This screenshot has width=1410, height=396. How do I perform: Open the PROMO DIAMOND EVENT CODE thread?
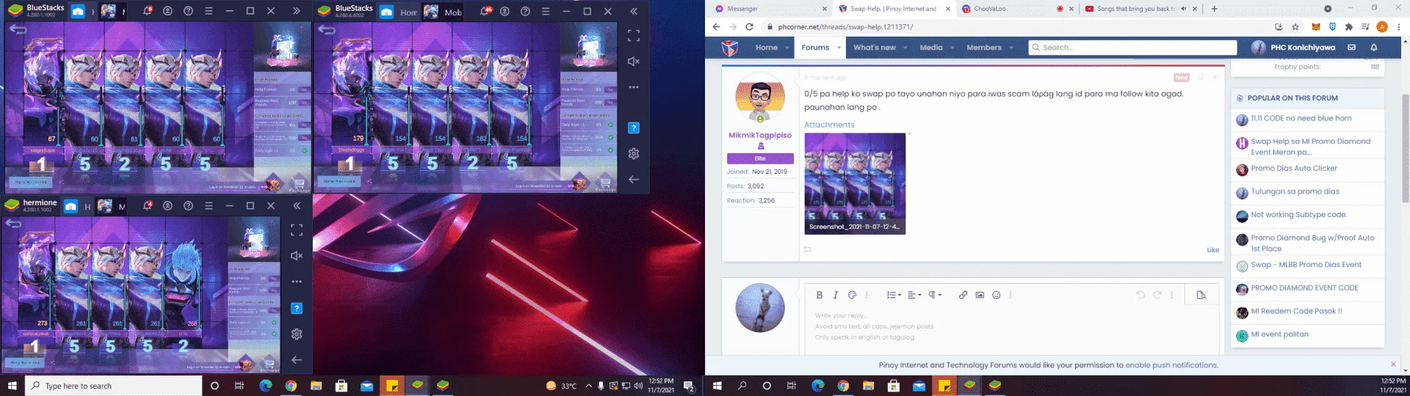coord(1304,287)
